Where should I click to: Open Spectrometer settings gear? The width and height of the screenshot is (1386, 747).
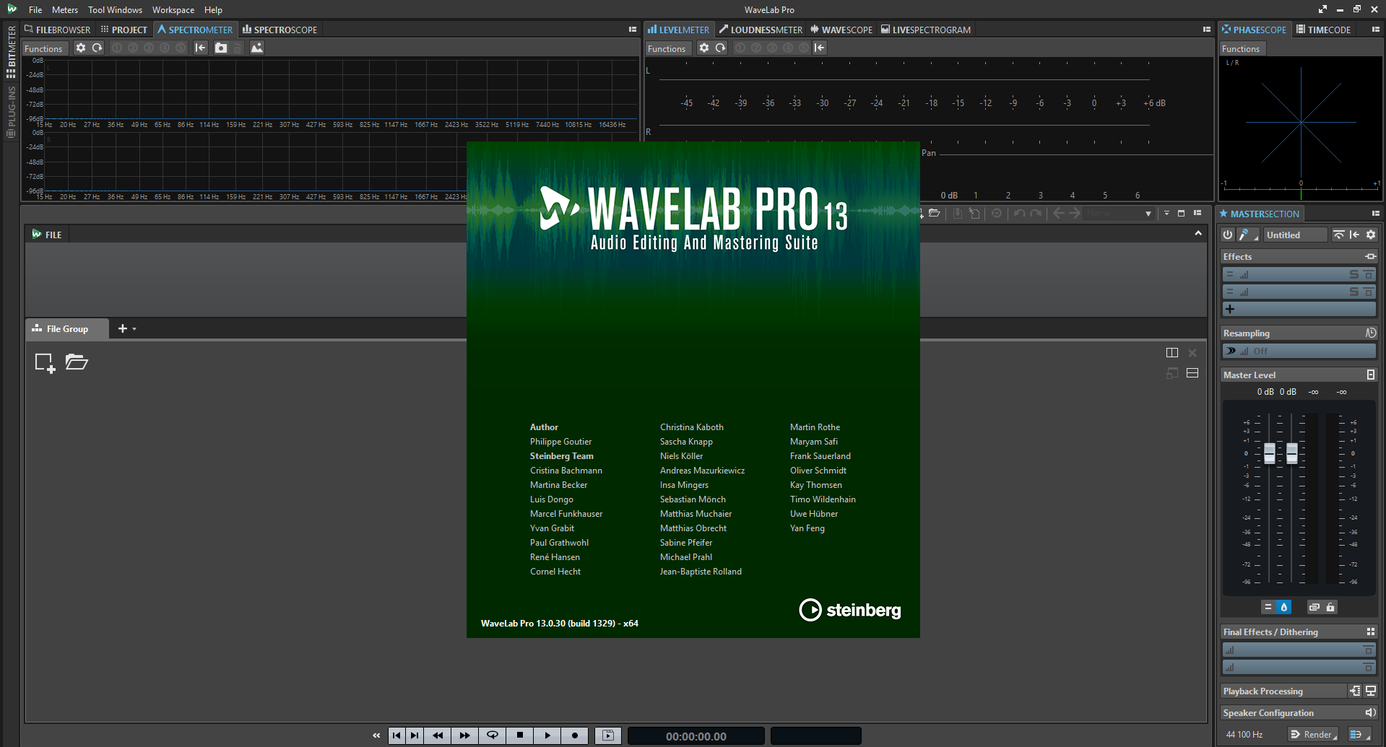(81, 48)
